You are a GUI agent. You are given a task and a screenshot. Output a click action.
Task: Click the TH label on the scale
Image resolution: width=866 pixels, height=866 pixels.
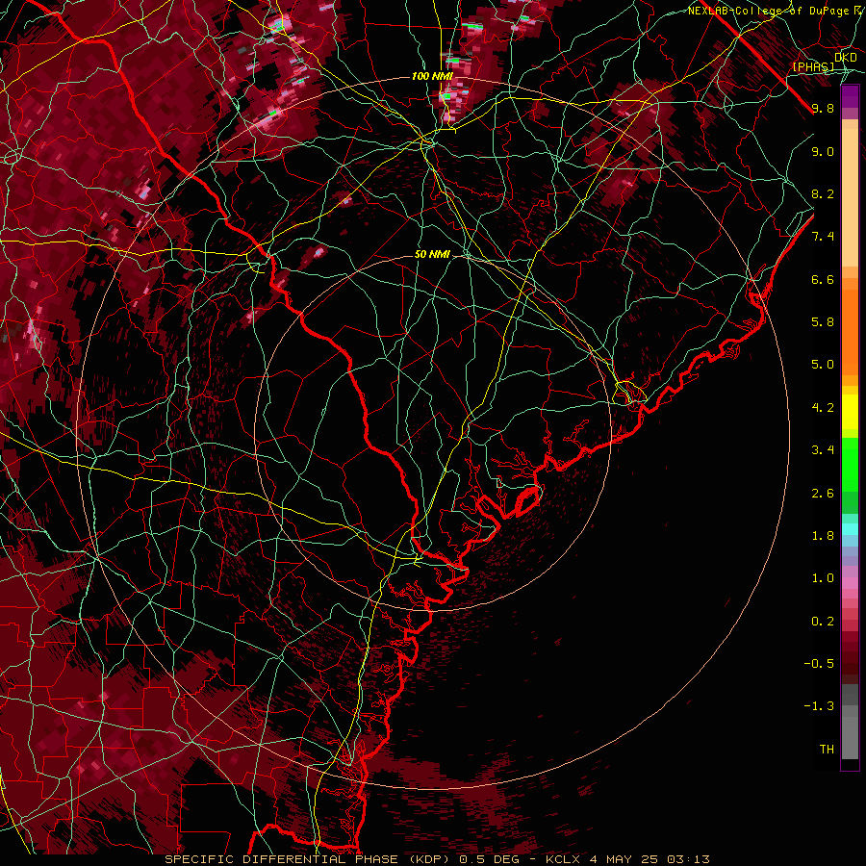pyautogui.click(x=827, y=750)
